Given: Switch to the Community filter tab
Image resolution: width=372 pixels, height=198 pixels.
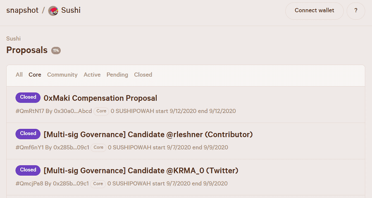Looking at the screenshot, I should pos(62,75).
